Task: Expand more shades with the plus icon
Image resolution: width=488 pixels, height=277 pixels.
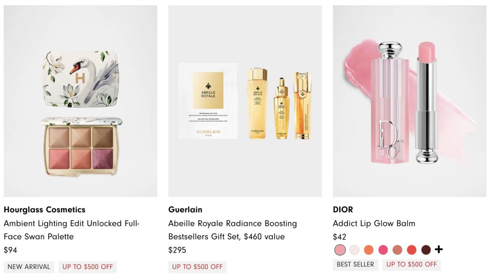Action: (x=439, y=249)
